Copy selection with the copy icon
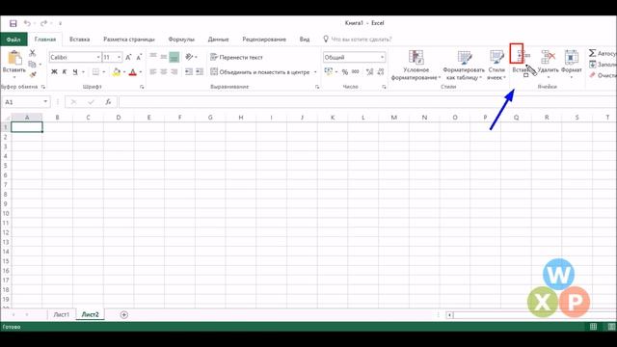 coord(32,64)
